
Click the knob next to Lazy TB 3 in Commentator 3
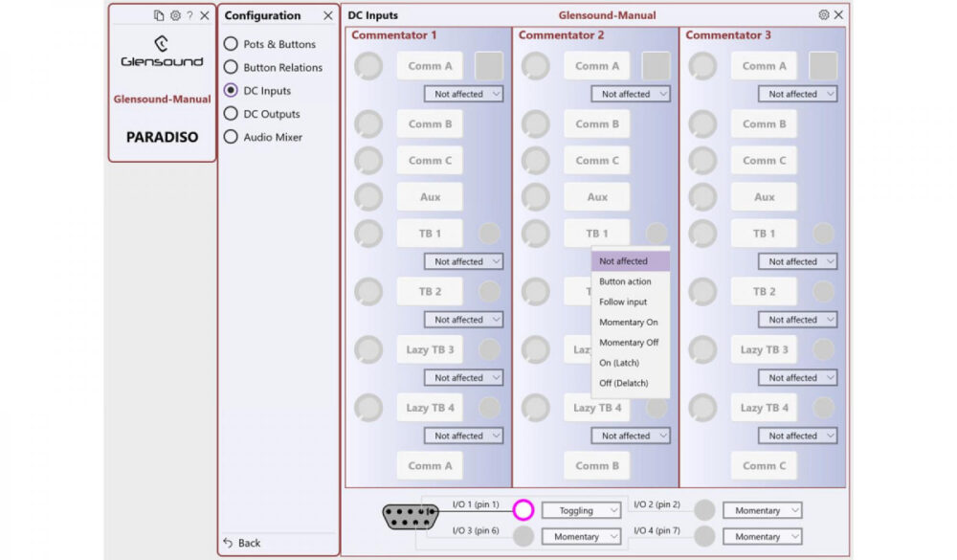pos(703,349)
